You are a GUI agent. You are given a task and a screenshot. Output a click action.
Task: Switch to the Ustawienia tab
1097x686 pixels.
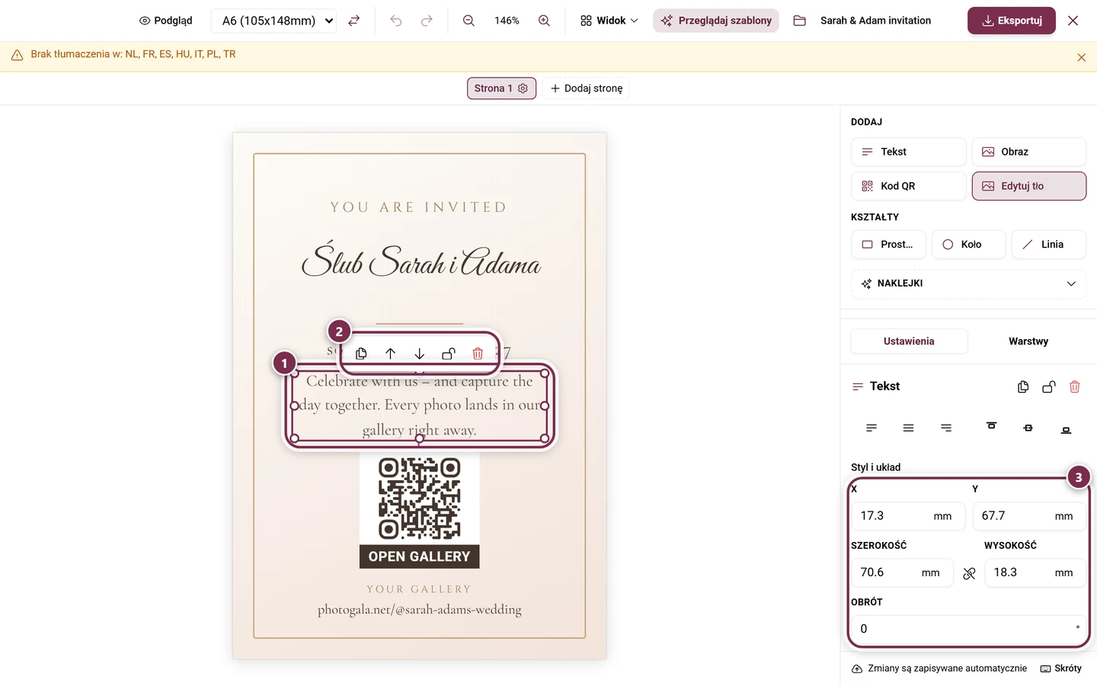(909, 341)
